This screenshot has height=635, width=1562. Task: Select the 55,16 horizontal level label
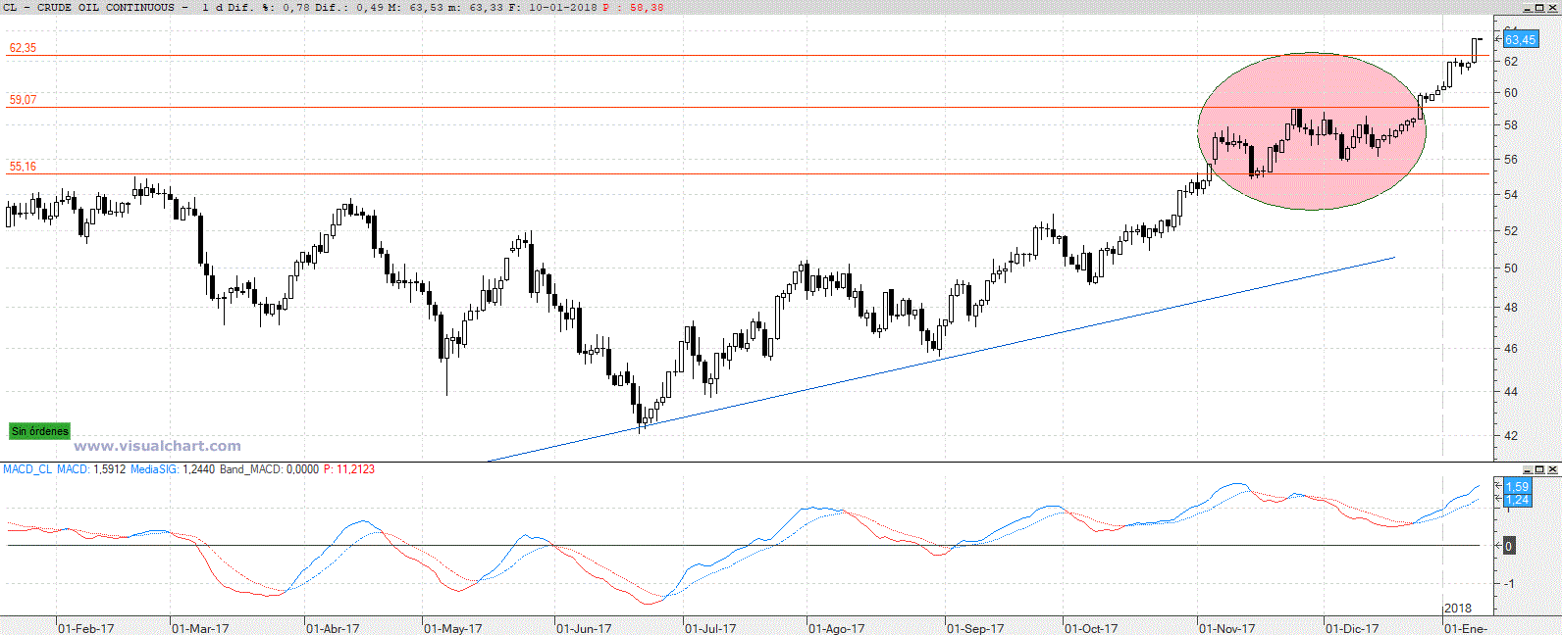coord(23,167)
